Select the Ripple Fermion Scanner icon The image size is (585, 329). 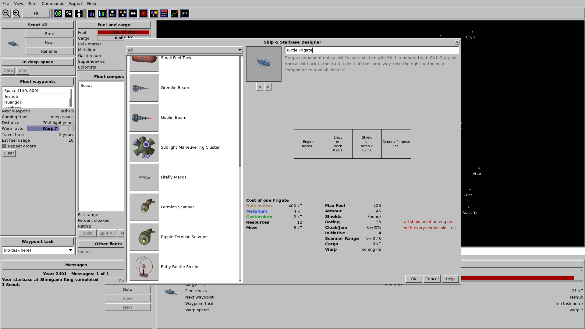click(x=144, y=237)
